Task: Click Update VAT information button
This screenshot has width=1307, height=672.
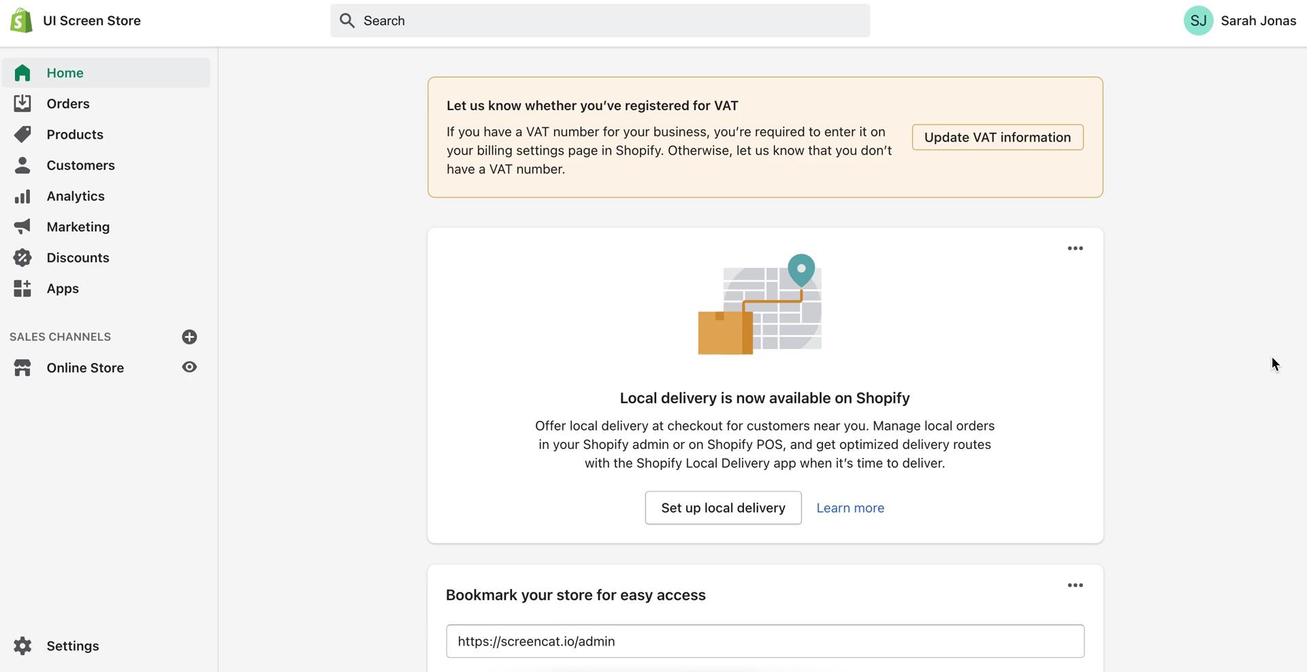Action: 997,137
